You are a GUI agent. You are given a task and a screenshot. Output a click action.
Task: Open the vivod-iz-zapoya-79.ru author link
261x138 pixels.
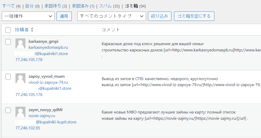click(48, 82)
